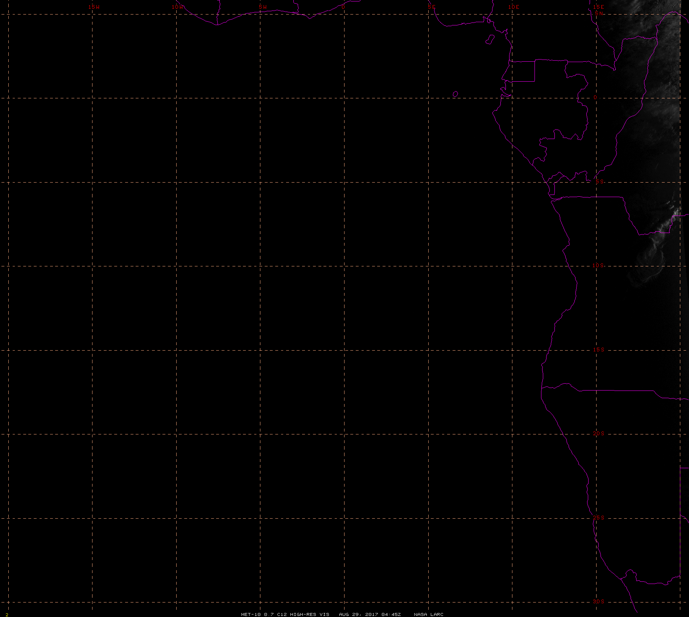Screen dimensions: 689x617
Task: Click the "15E" longitude label
Action: click(x=598, y=7)
